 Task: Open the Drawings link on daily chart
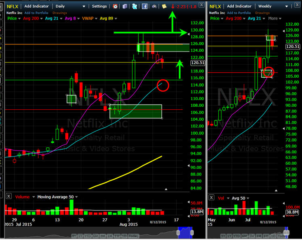59,13
